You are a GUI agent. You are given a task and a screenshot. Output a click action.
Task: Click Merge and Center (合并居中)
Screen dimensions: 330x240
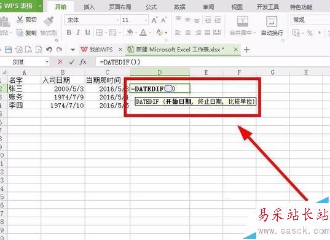[242, 25]
